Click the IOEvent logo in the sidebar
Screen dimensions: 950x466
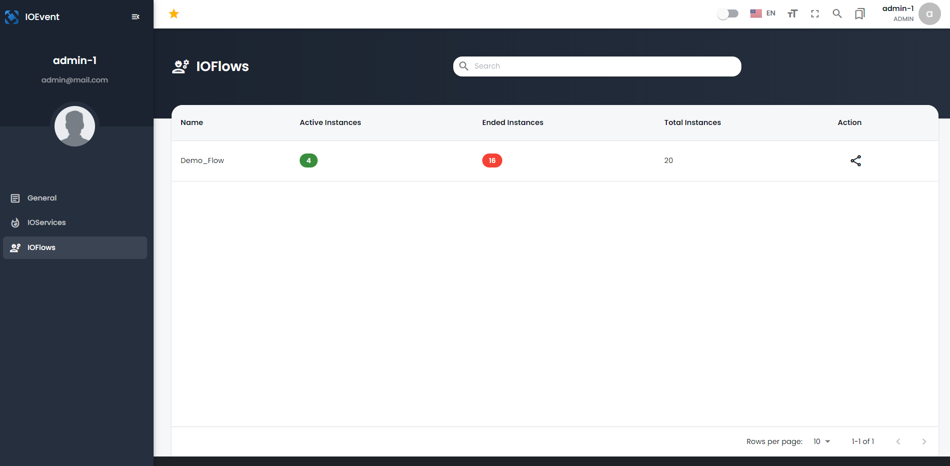click(33, 16)
